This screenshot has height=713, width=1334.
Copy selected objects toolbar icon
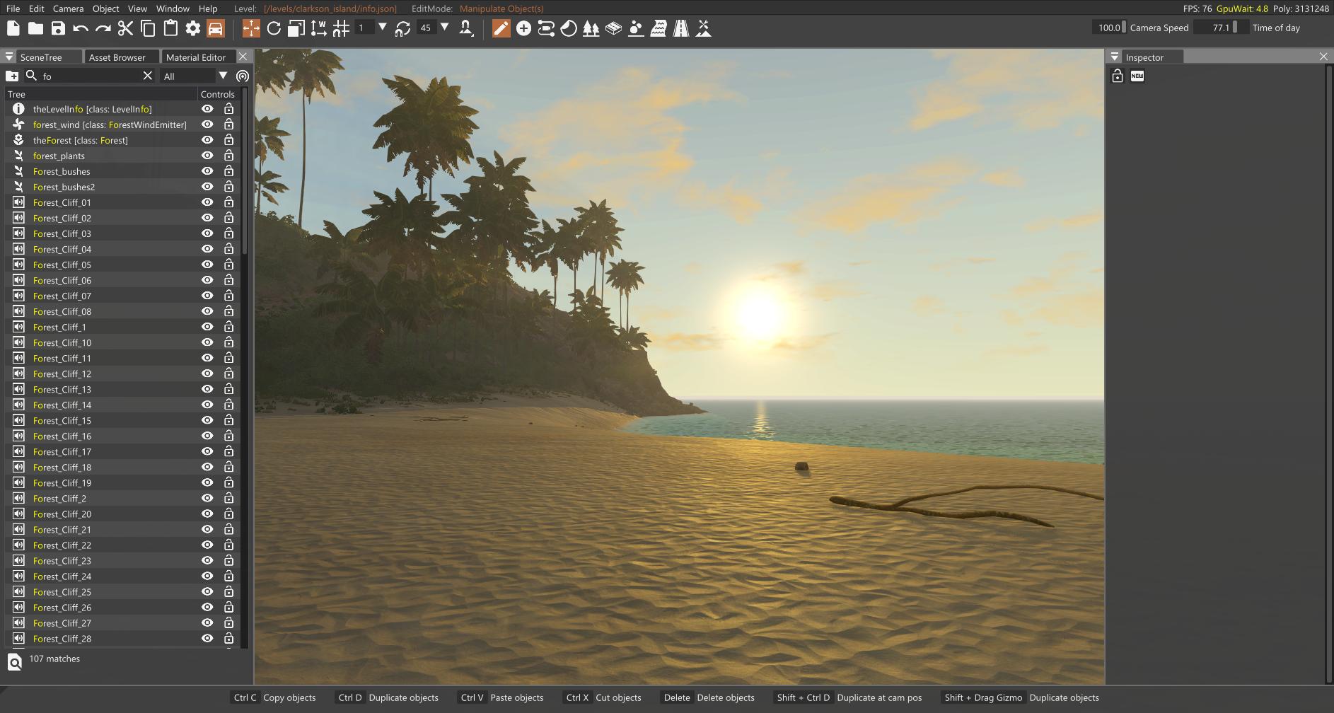148,28
